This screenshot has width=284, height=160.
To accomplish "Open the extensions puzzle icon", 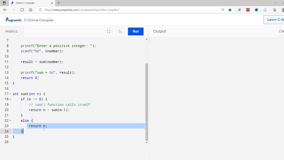I will (x=239, y=10).
